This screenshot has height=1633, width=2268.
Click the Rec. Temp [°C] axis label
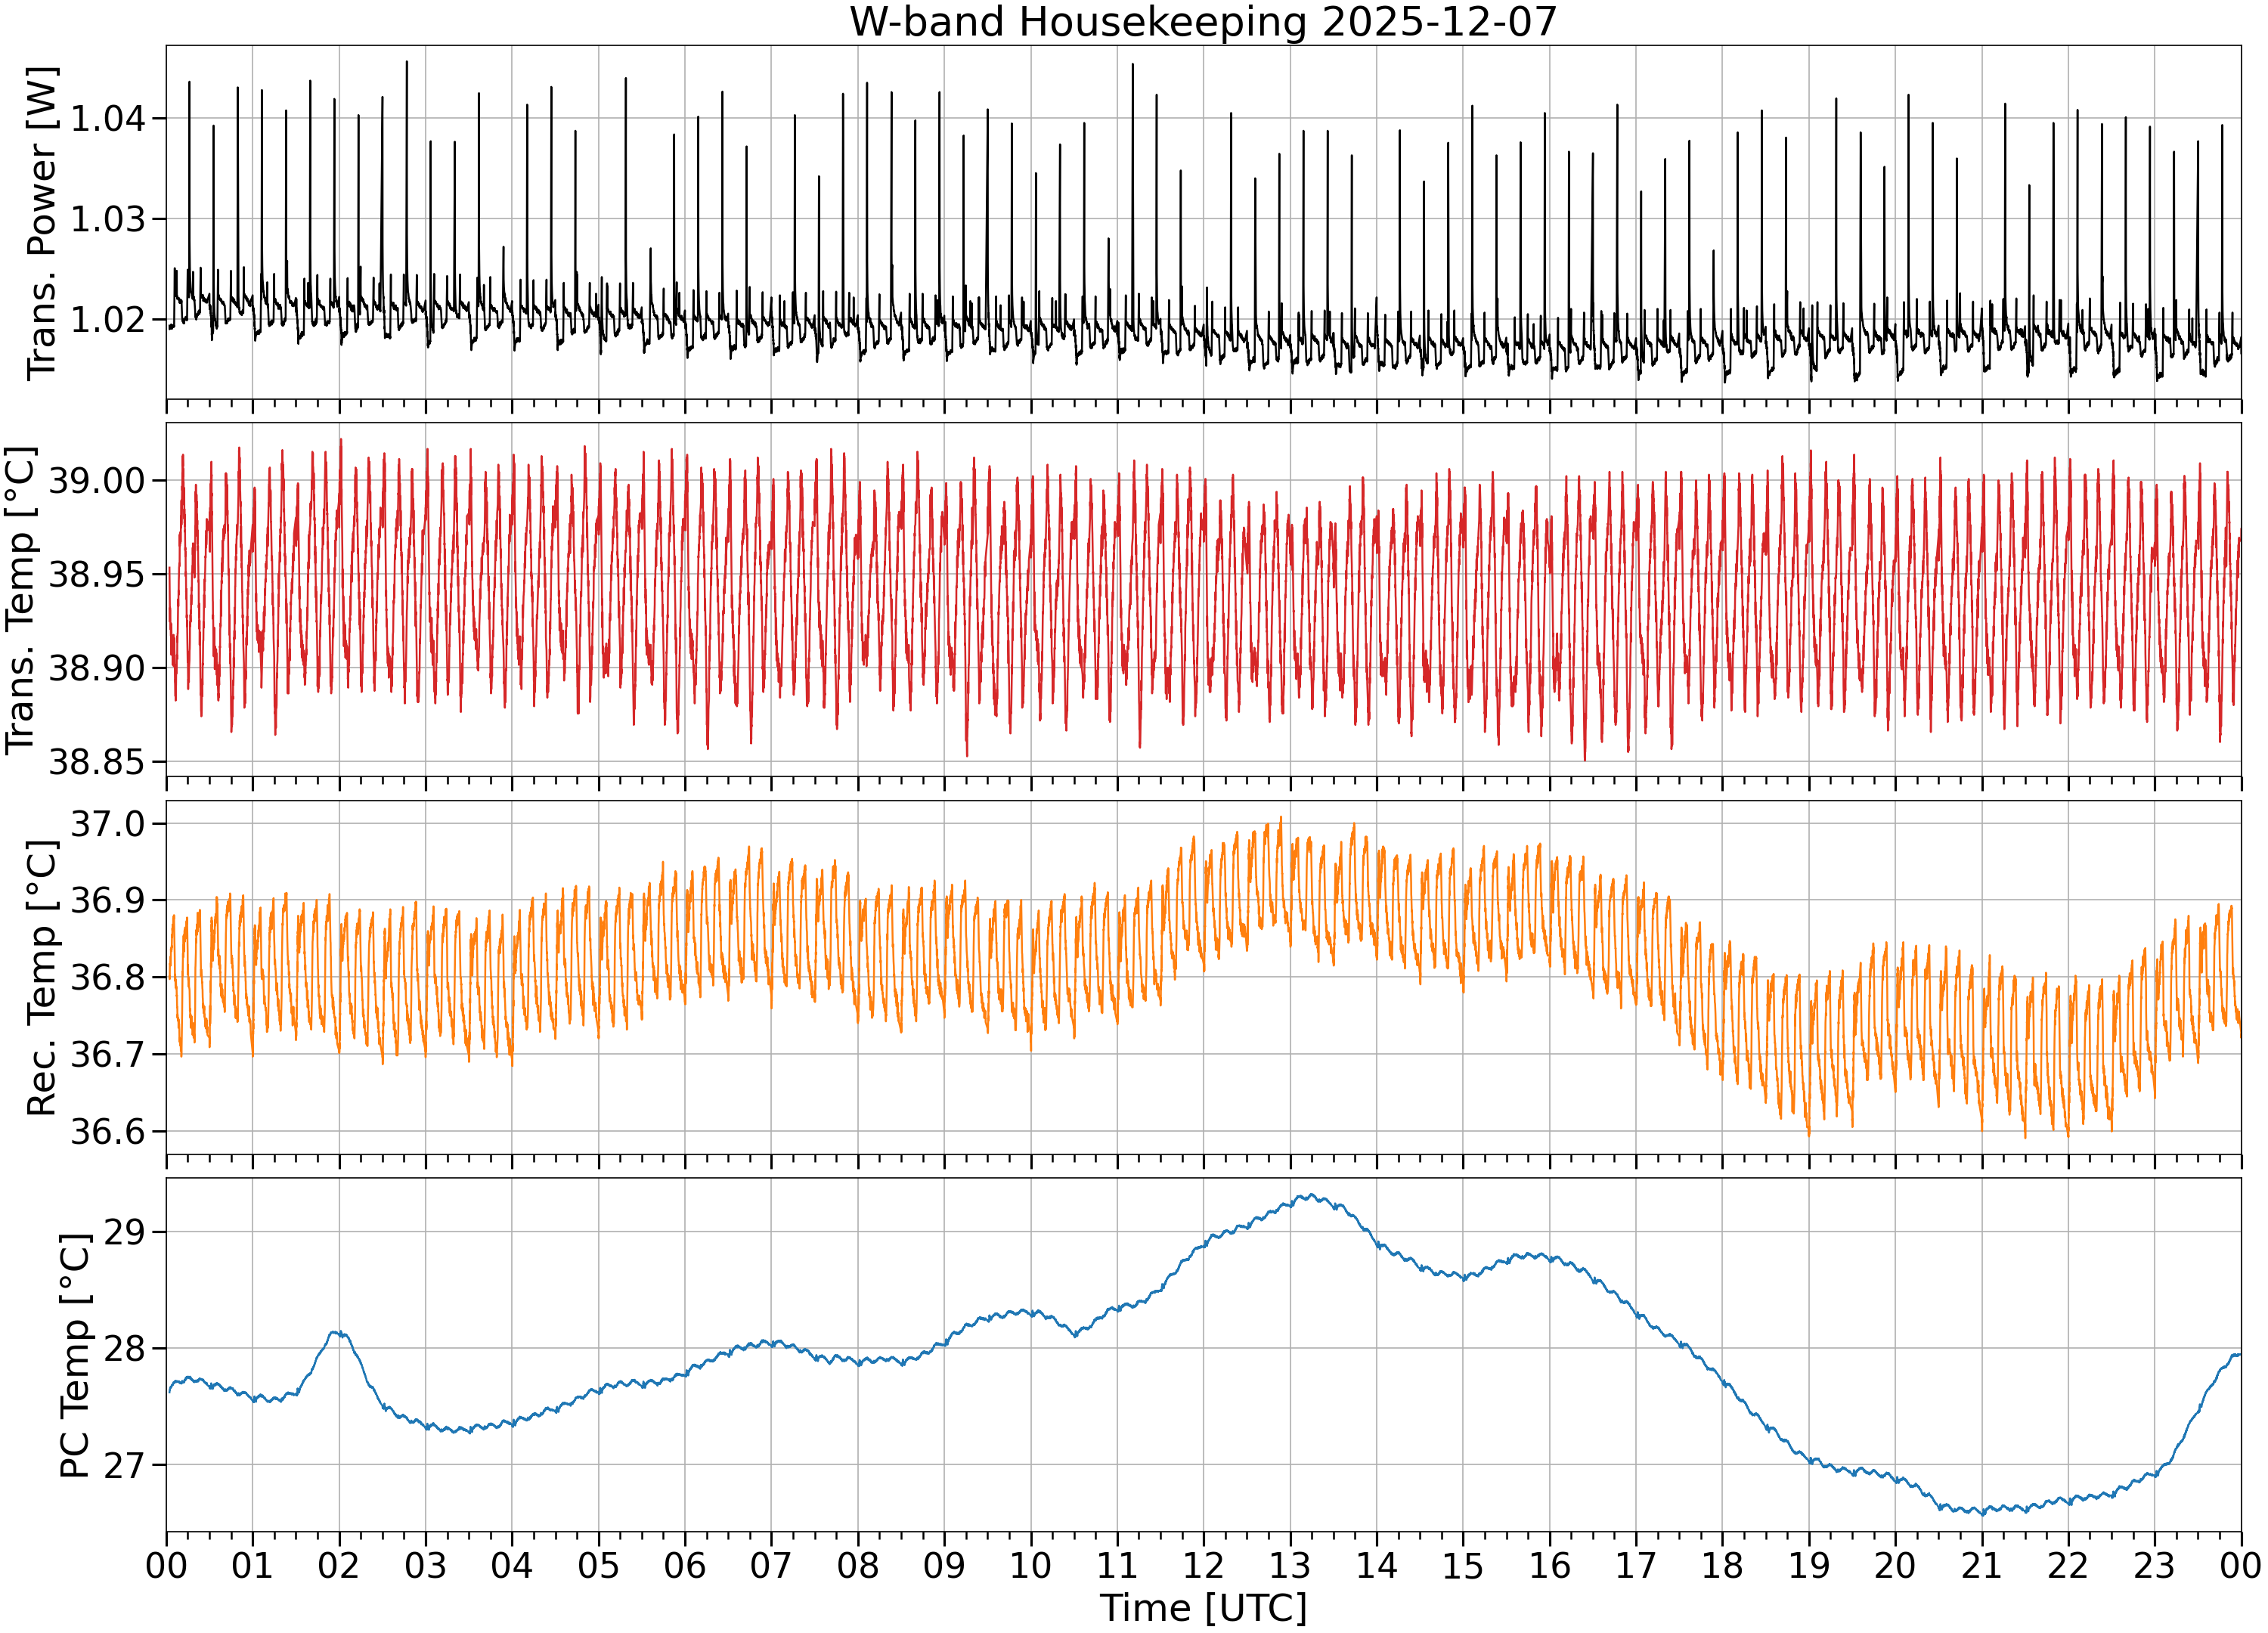tap(42, 977)
